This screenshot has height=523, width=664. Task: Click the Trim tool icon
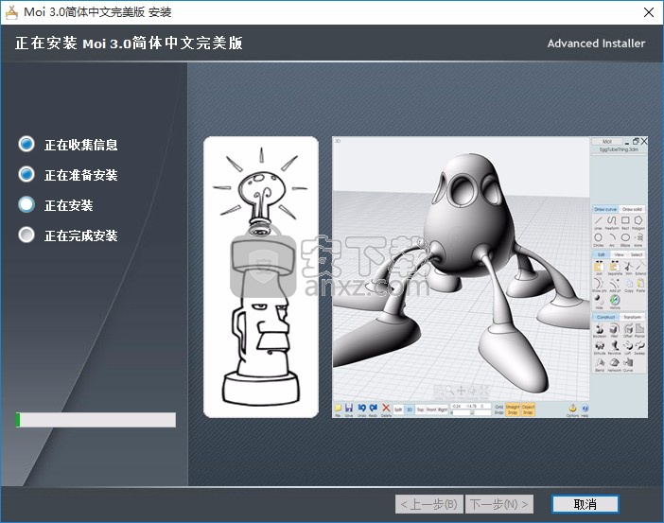tap(628, 266)
